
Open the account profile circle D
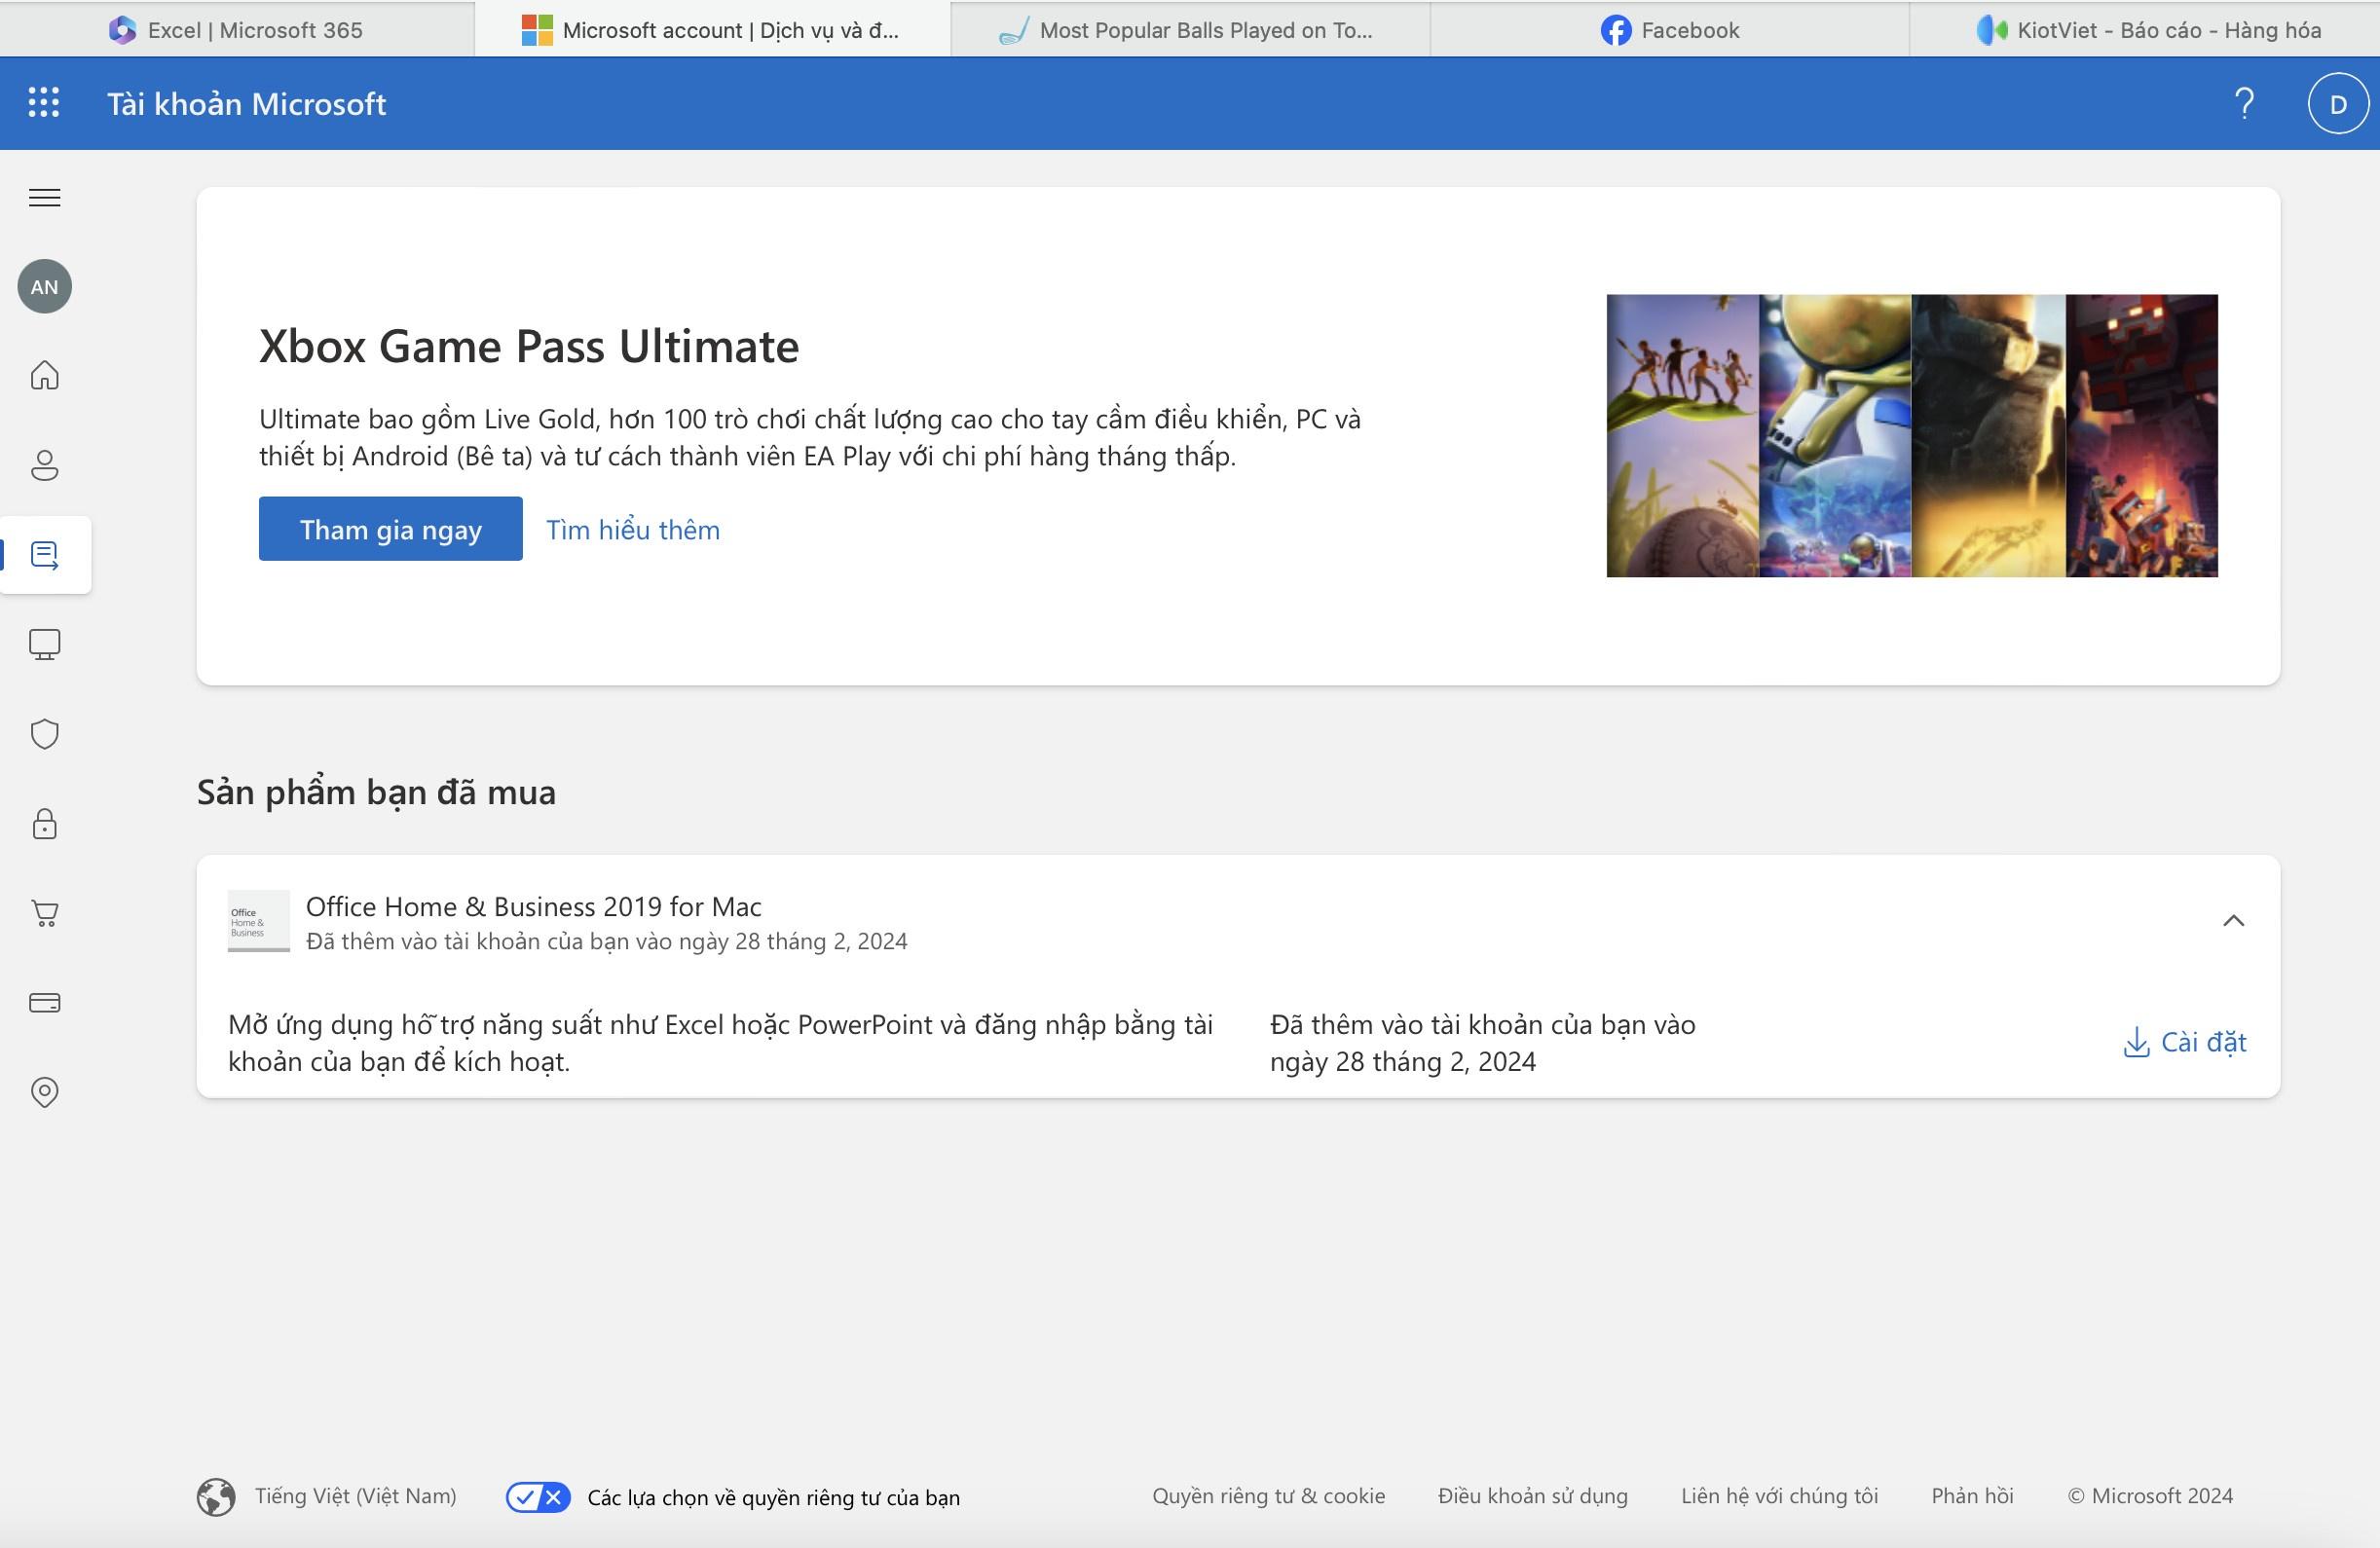(x=2337, y=104)
